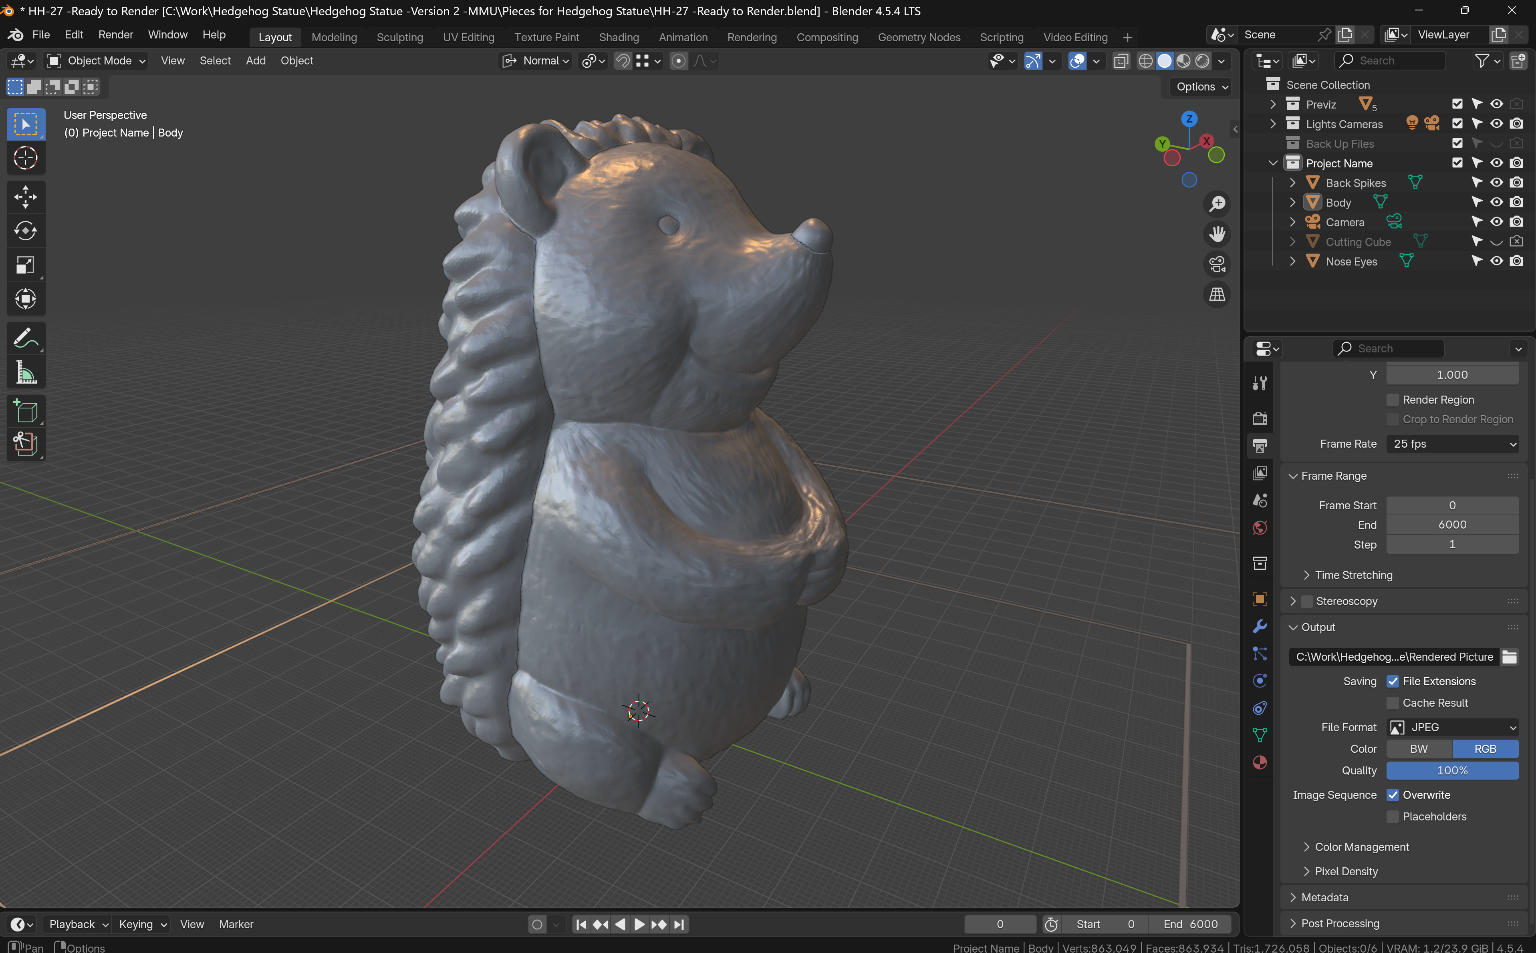Viewport: 1536px width, 953px height.
Task: Click the timeline play button
Action: point(639,924)
